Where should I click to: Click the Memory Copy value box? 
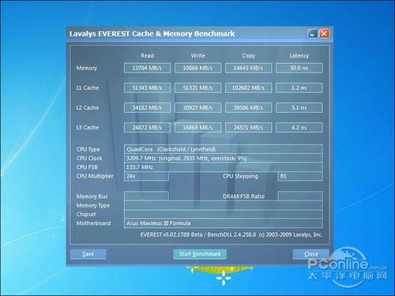pos(248,68)
